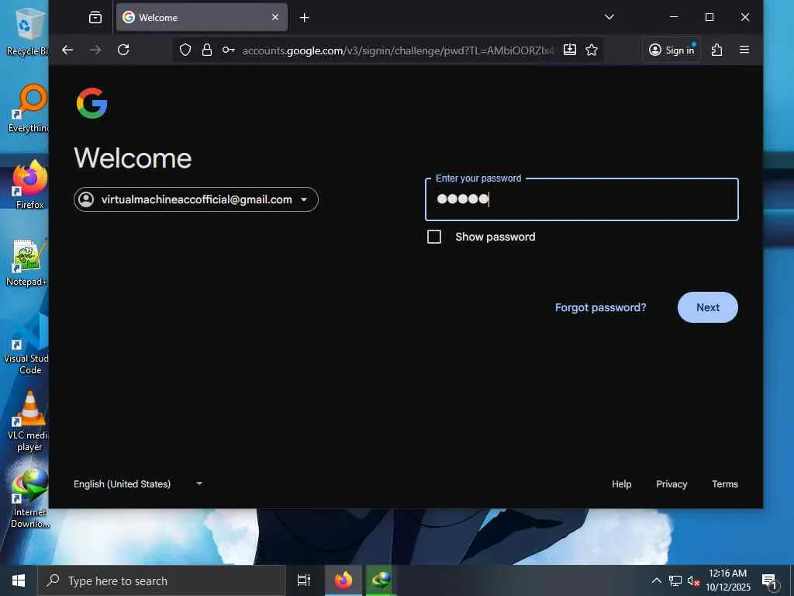Open the Terms link
The image size is (794, 596).
(725, 484)
